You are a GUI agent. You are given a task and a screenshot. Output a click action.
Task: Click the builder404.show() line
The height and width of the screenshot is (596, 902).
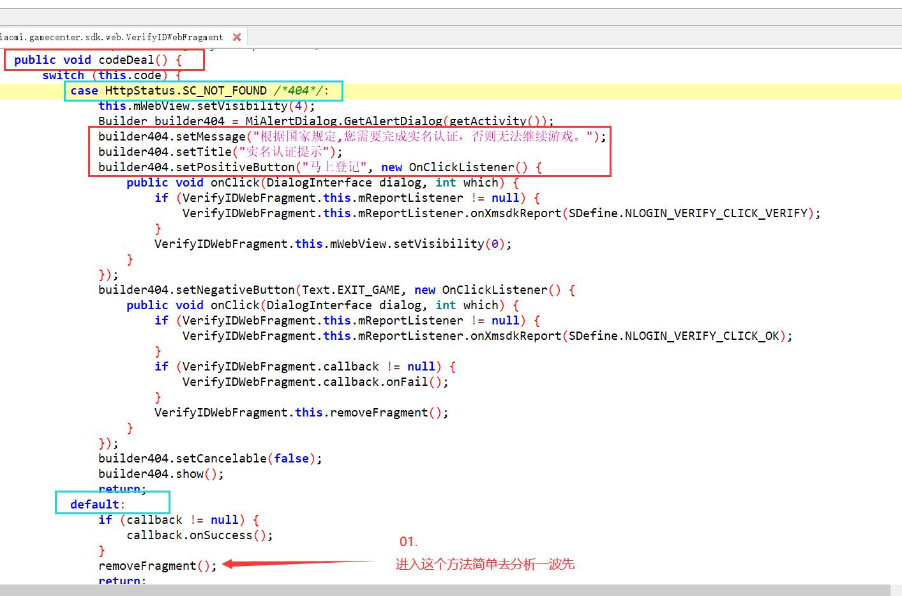coord(161,474)
